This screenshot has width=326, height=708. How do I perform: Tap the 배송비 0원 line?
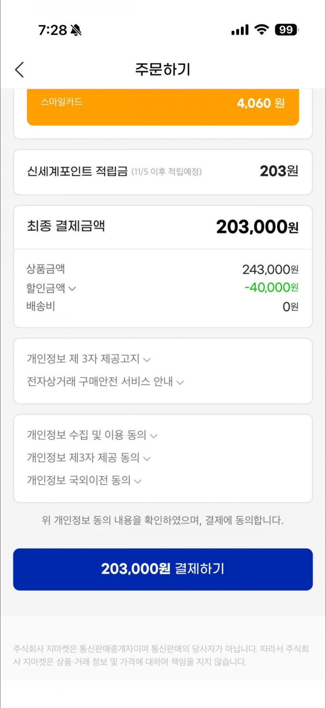[163, 307]
